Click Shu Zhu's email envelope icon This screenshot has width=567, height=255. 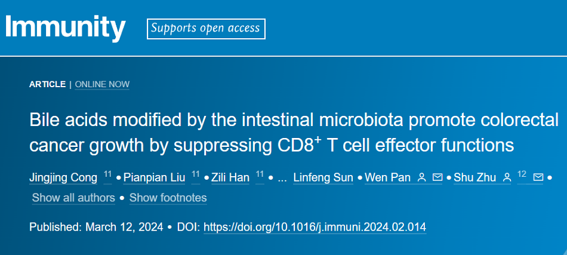538,177
